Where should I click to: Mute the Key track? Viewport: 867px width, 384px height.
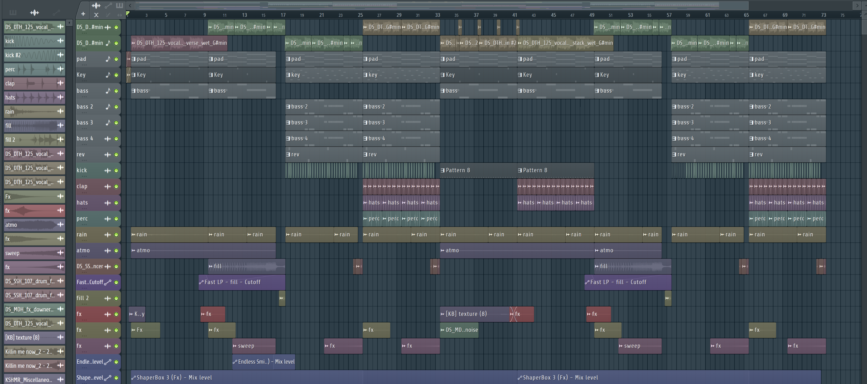(x=116, y=75)
